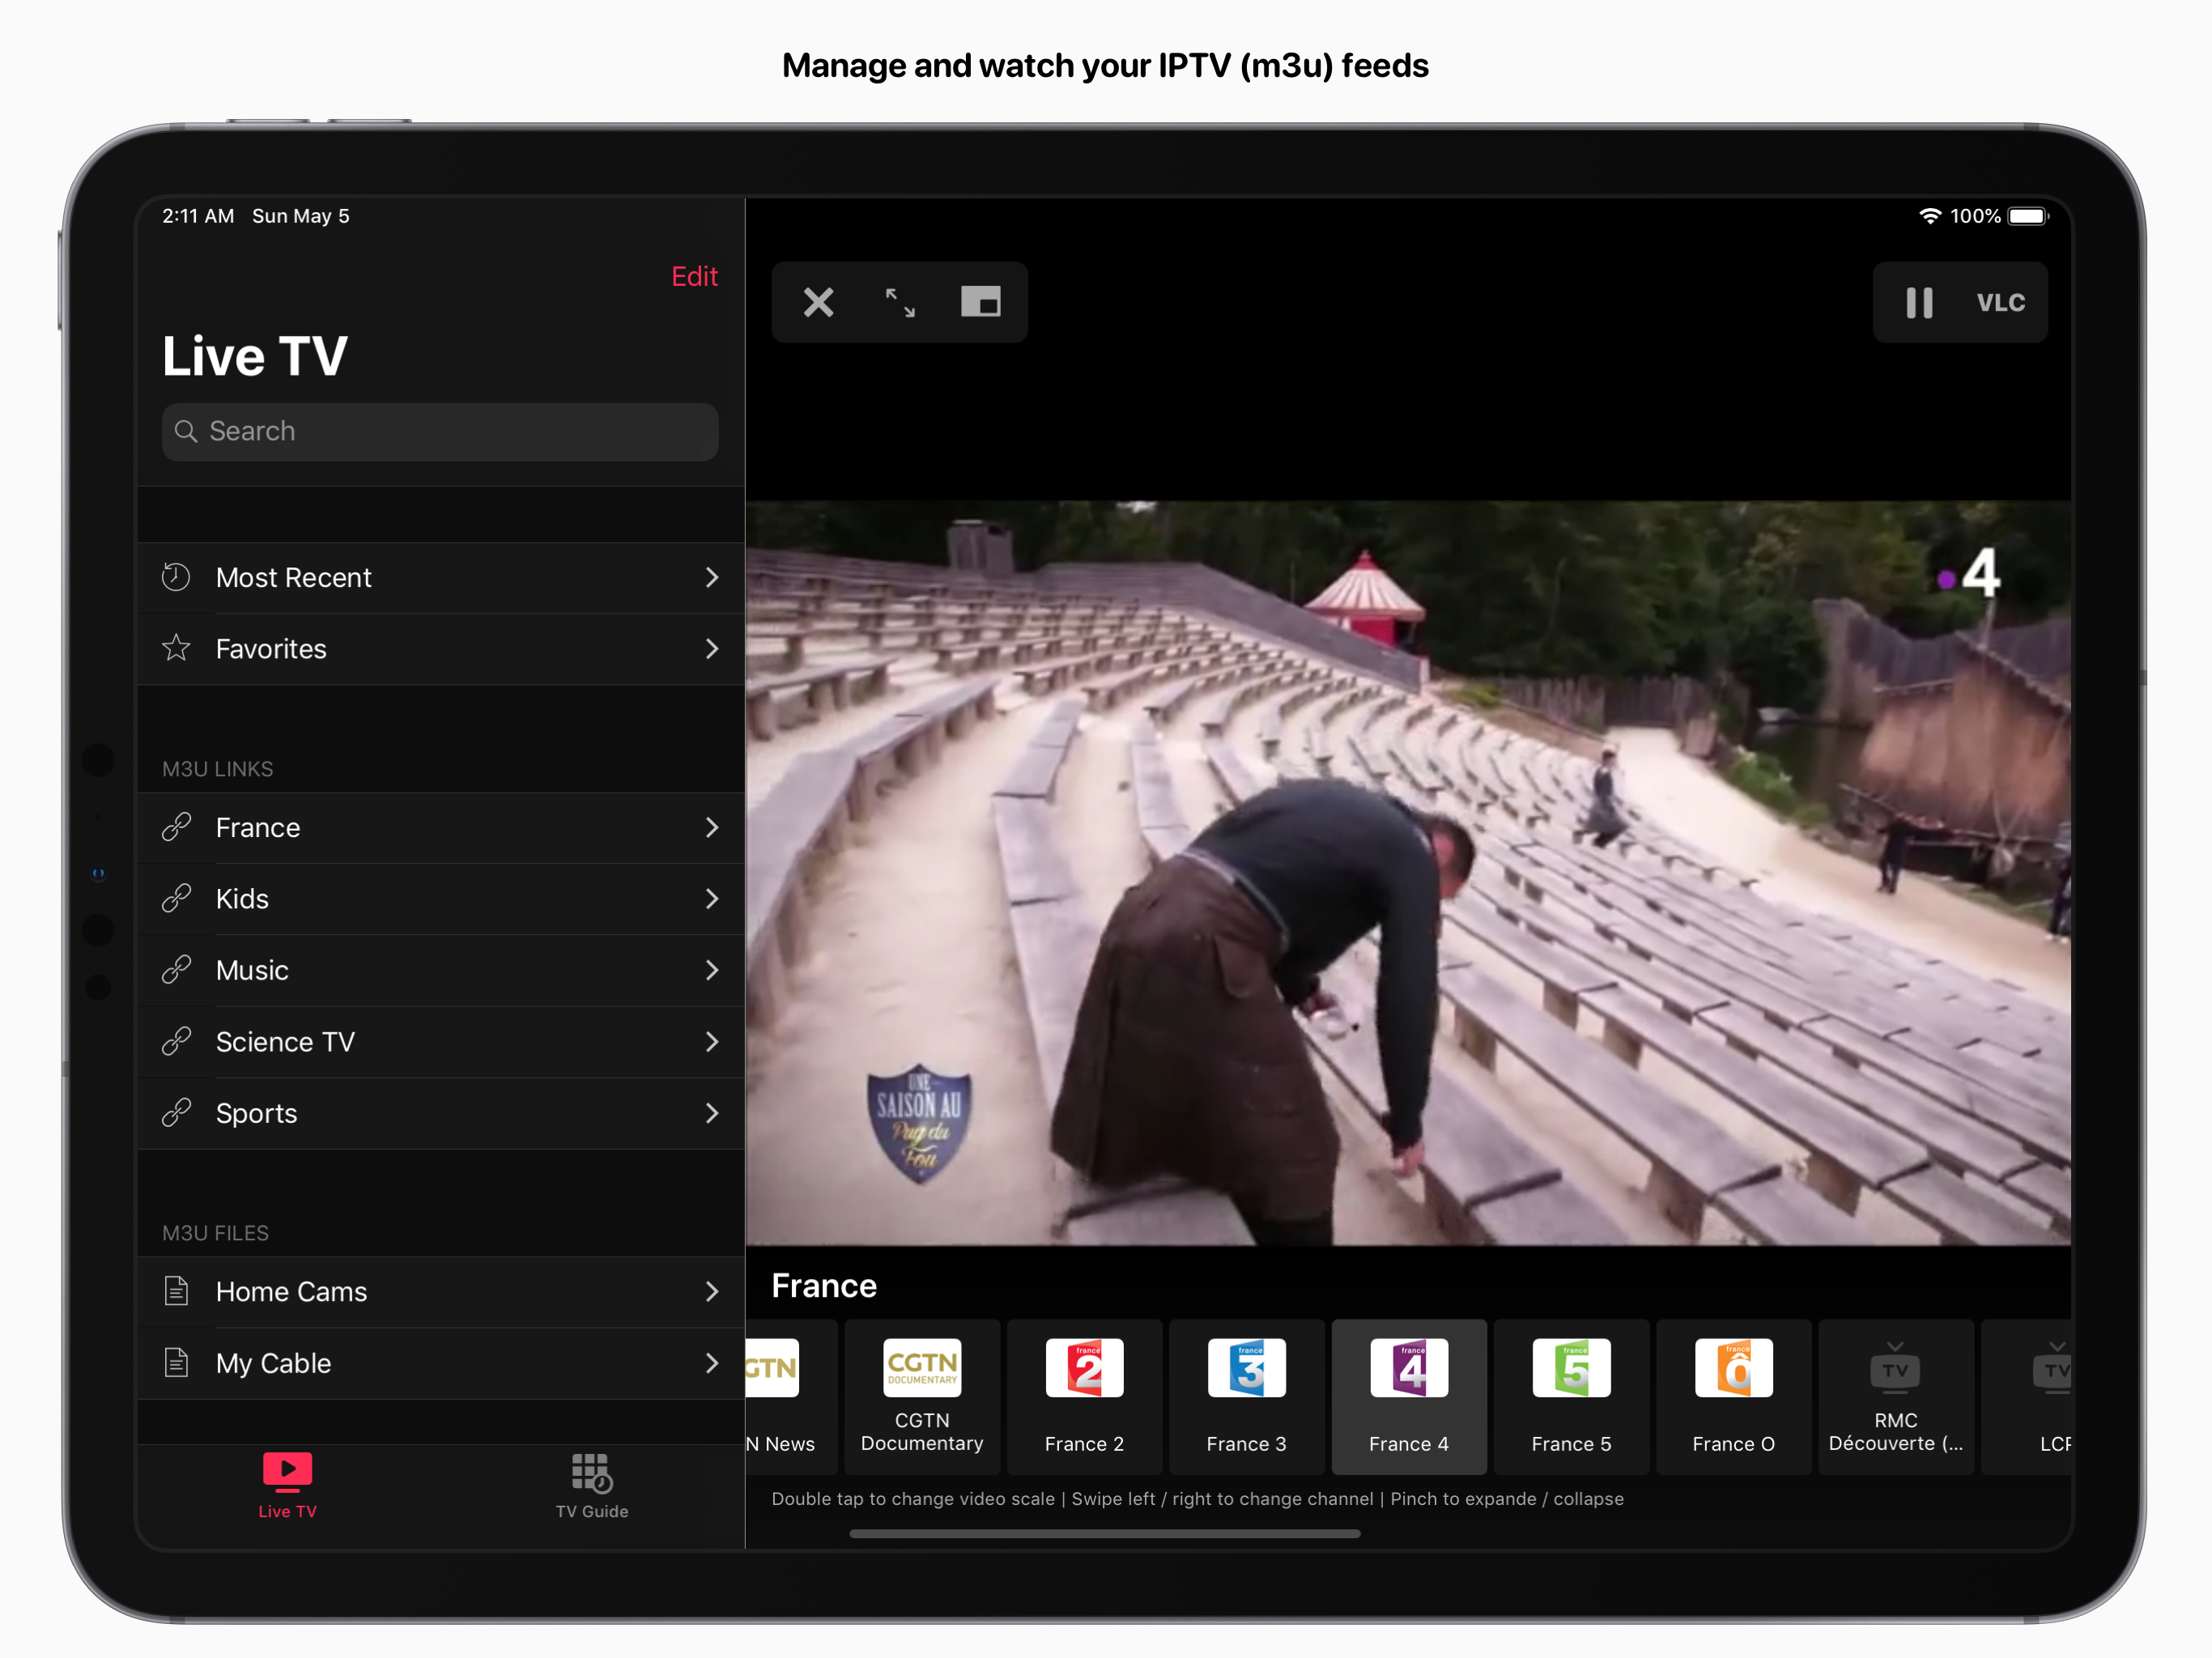Open the Home Cams M3U file
Viewport: 2212px width, 1658px height.
point(440,1291)
